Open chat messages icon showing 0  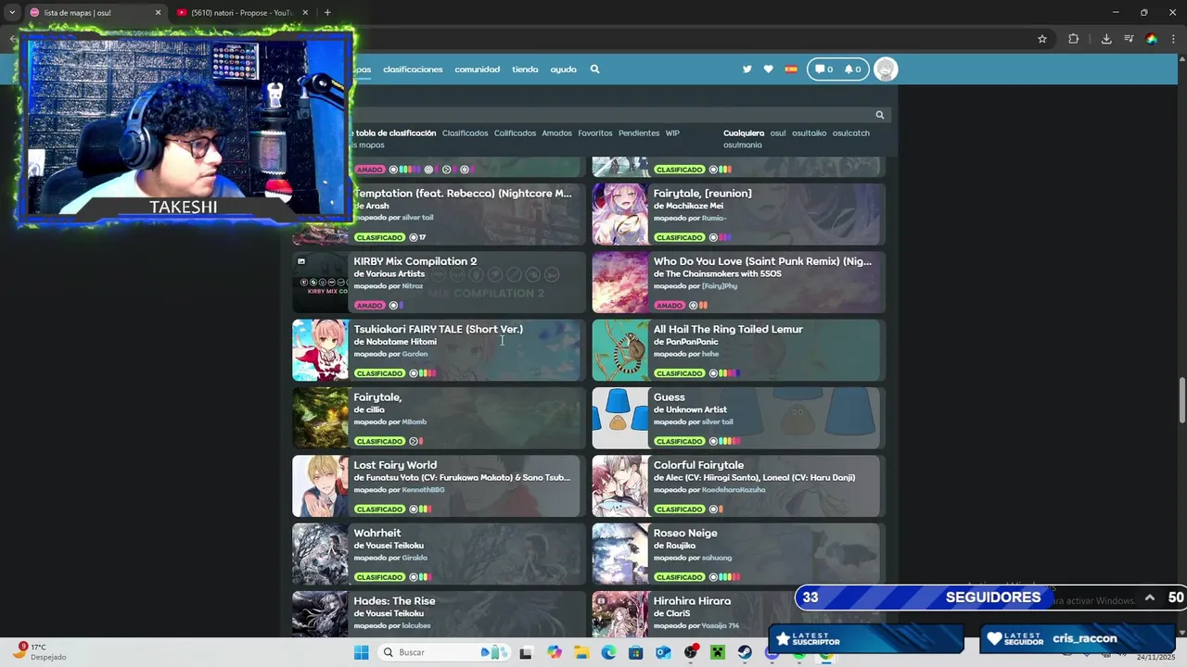[x=823, y=69]
